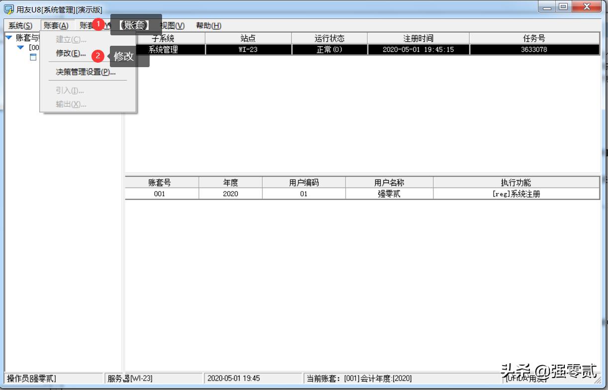Click the 当前账套:[001]会计年度:[2020] status entry
The width and height of the screenshot is (608, 390).
point(403,379)
